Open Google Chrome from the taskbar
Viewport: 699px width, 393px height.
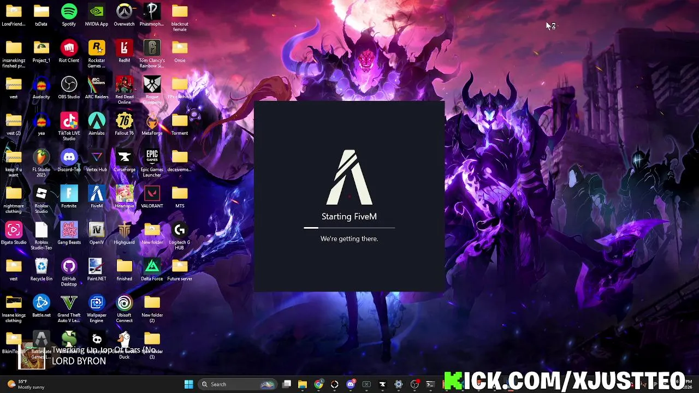point(318,384)
